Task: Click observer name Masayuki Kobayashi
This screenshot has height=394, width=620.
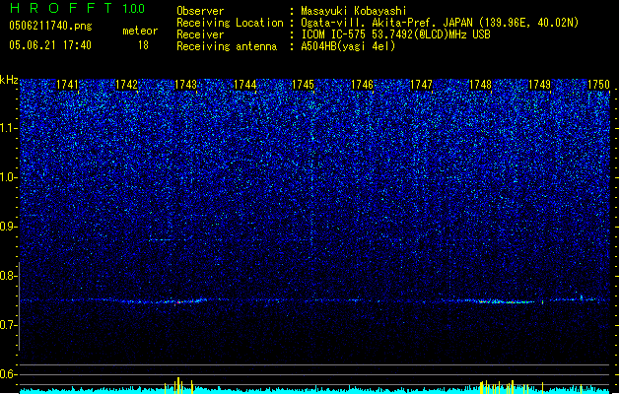Action: [354, 11]
